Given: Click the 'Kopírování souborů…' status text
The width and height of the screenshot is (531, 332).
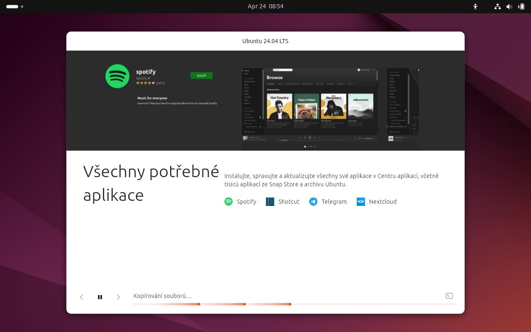Looking at the screenshot, I should (163, 296).
